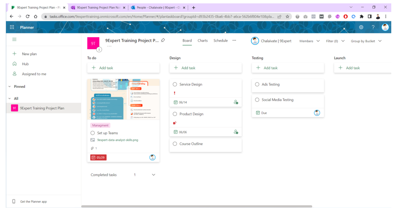Switch to Schedule view tab

221,41
